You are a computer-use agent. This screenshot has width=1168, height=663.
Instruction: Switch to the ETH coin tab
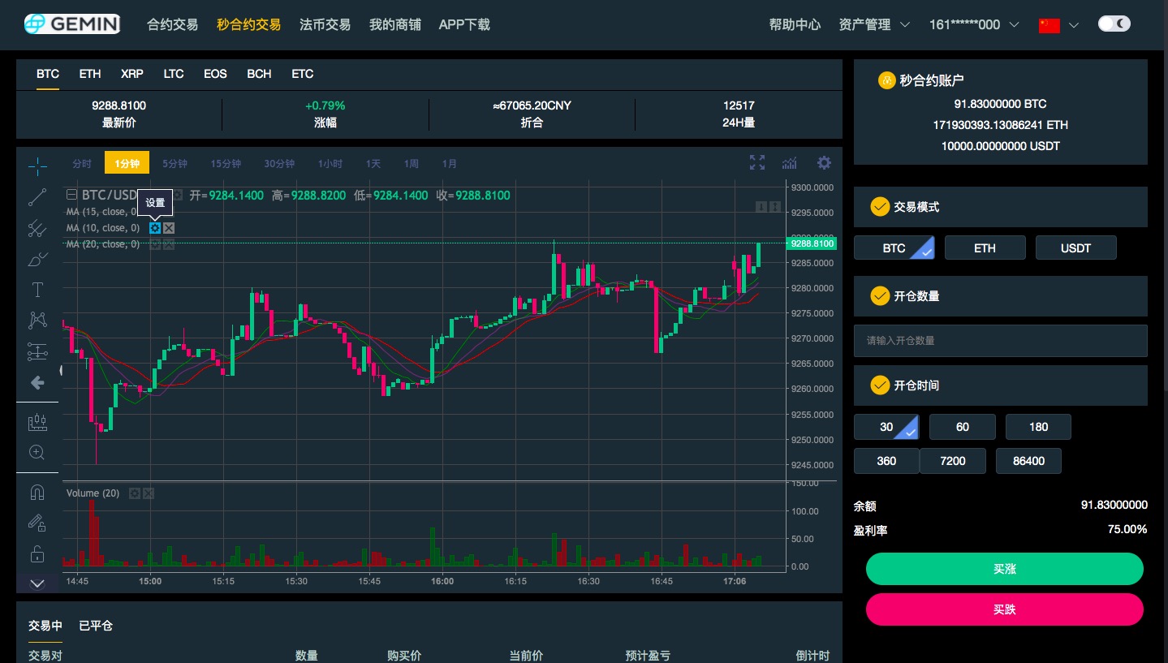point(90,74)
